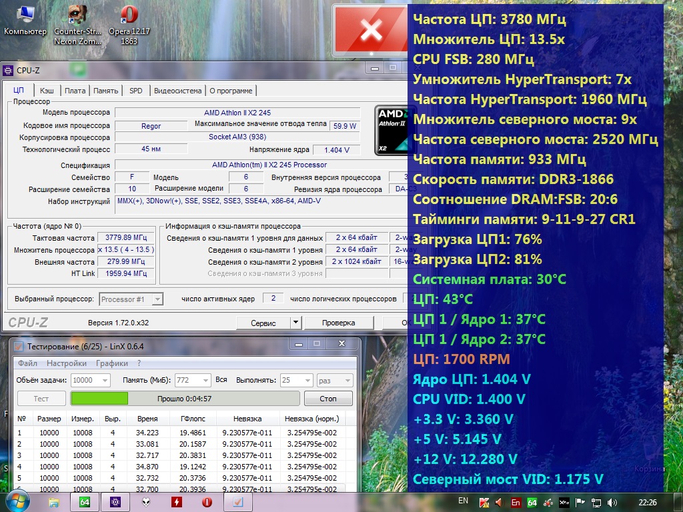The height and width of the screenshot is (512, 683).
Task: Open the ? help menu in LinX
Action: (139, 363)
